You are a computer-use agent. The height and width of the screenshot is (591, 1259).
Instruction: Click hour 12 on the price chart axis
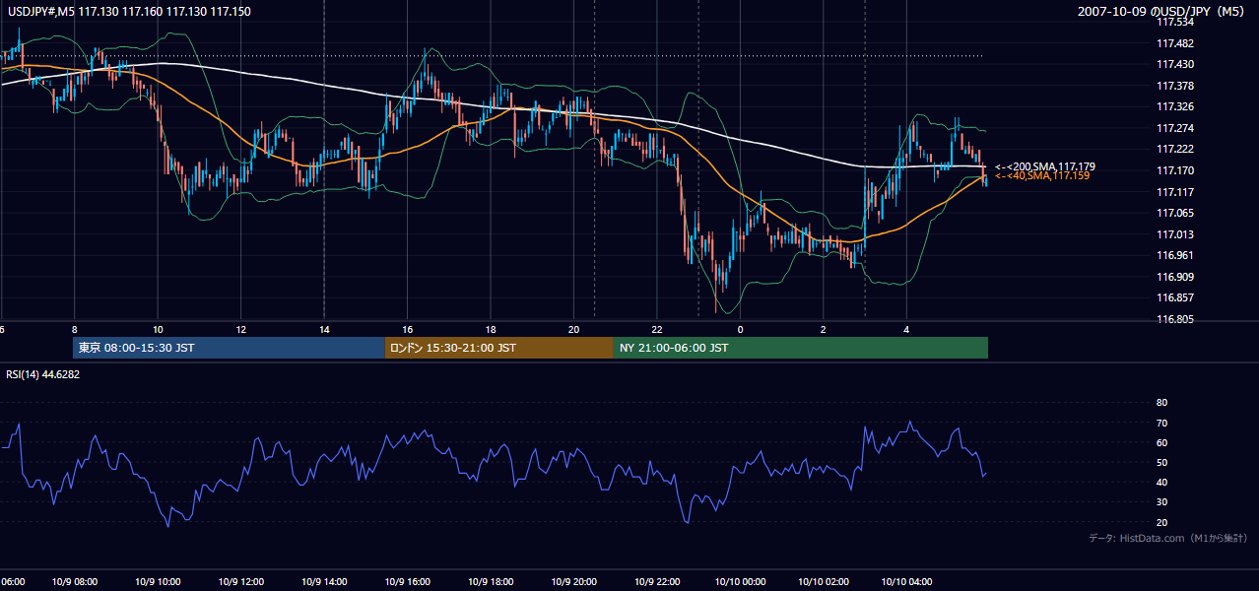[241, 329]
